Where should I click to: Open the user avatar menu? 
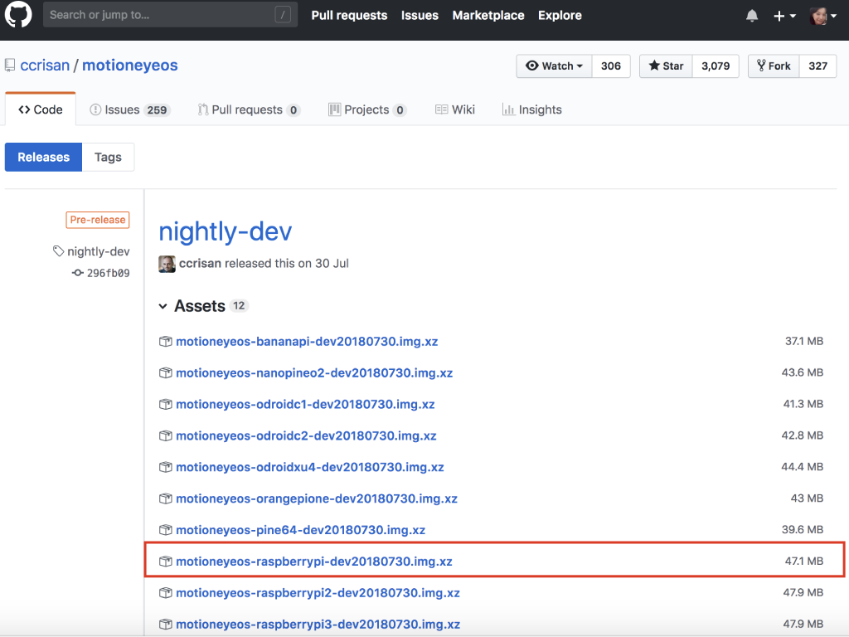(x=823, y=16)
